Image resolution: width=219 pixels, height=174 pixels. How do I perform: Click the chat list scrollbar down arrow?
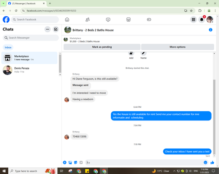[x=60, y=75]
